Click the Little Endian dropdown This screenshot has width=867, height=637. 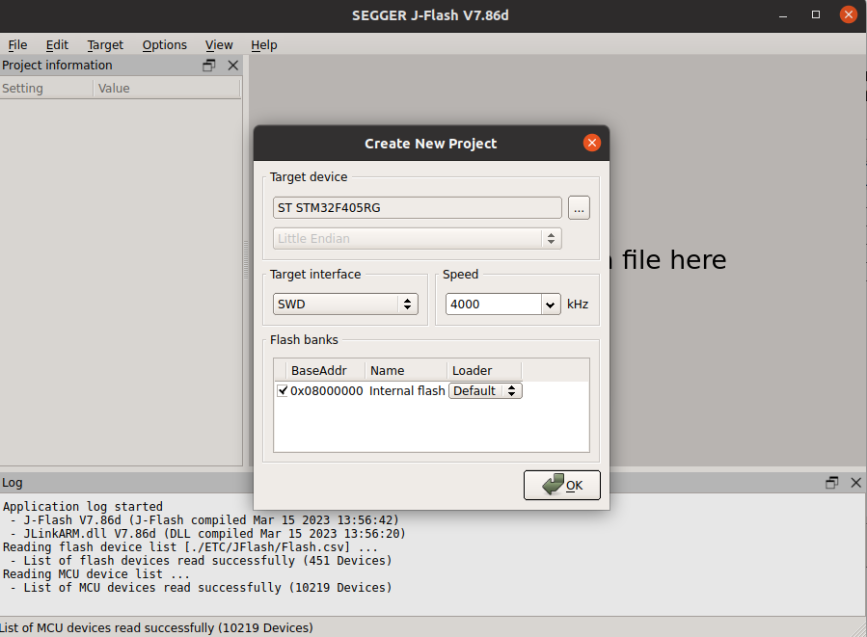pyautogui.click(x=418, y=239)
